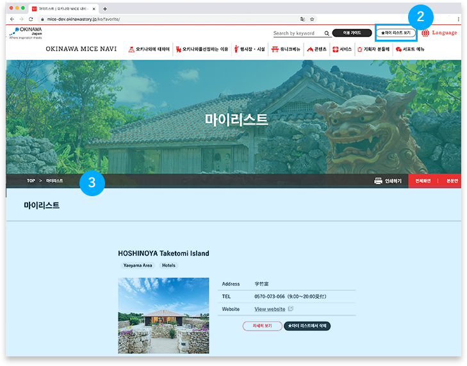Click the browser forward arrow

[x=21, y=19]
